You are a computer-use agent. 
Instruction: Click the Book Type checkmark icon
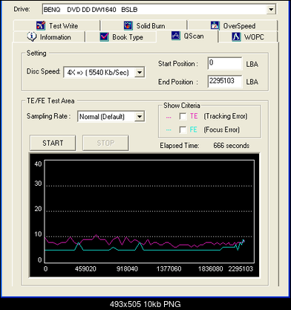point(105,36)
